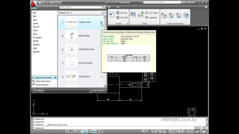Click the 3DS File import icon
The height and width of the screenshot is (134, 239).
coord(118,13)
